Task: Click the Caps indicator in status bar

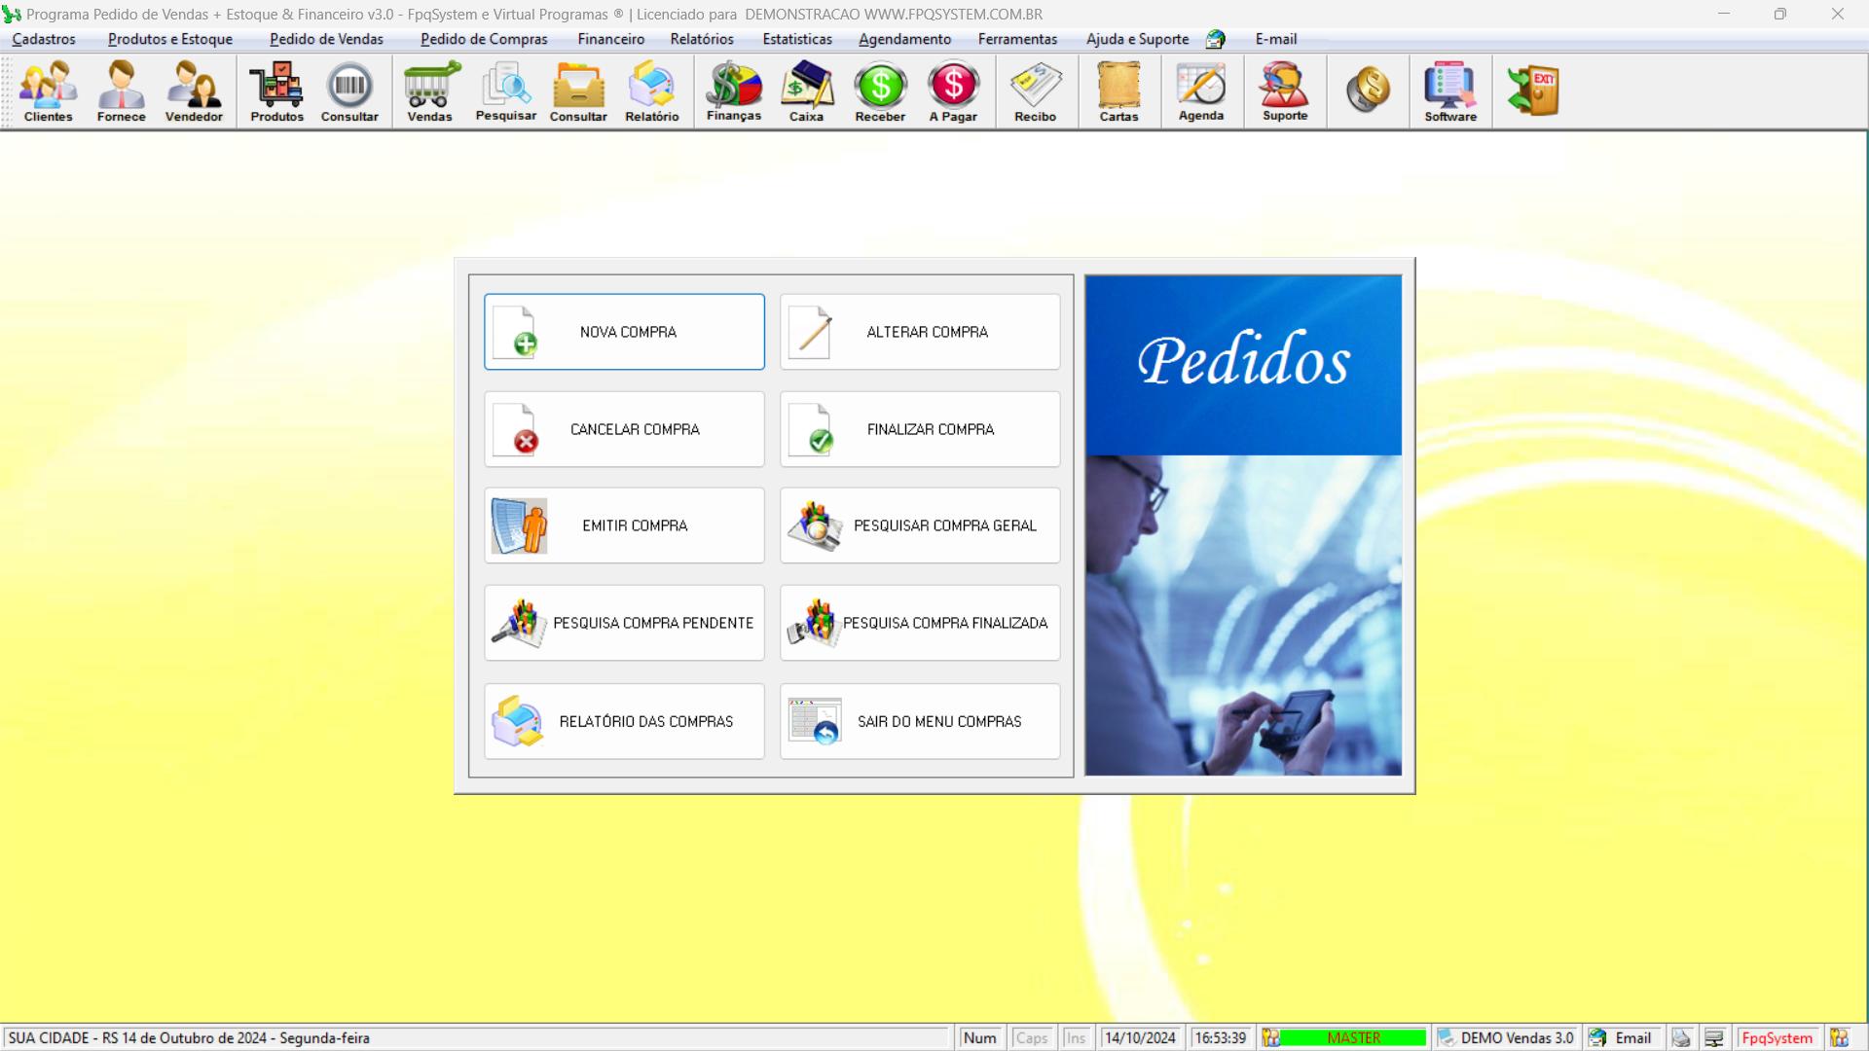Action: point(1032,1038)
